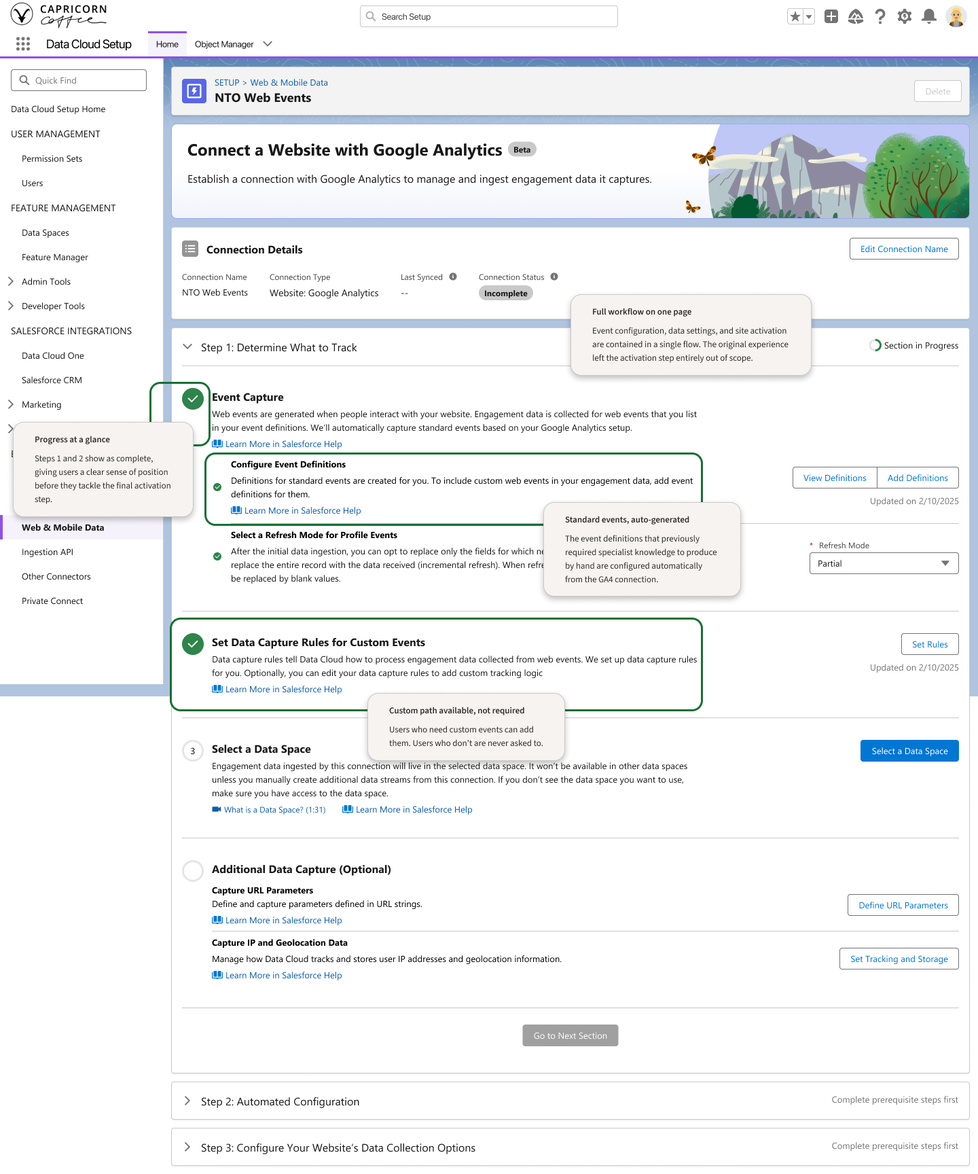The height and width of the screenshot is (1174, 978).
Task: Click the Additional Data Capture empty circle
Action: click(193, 871)
